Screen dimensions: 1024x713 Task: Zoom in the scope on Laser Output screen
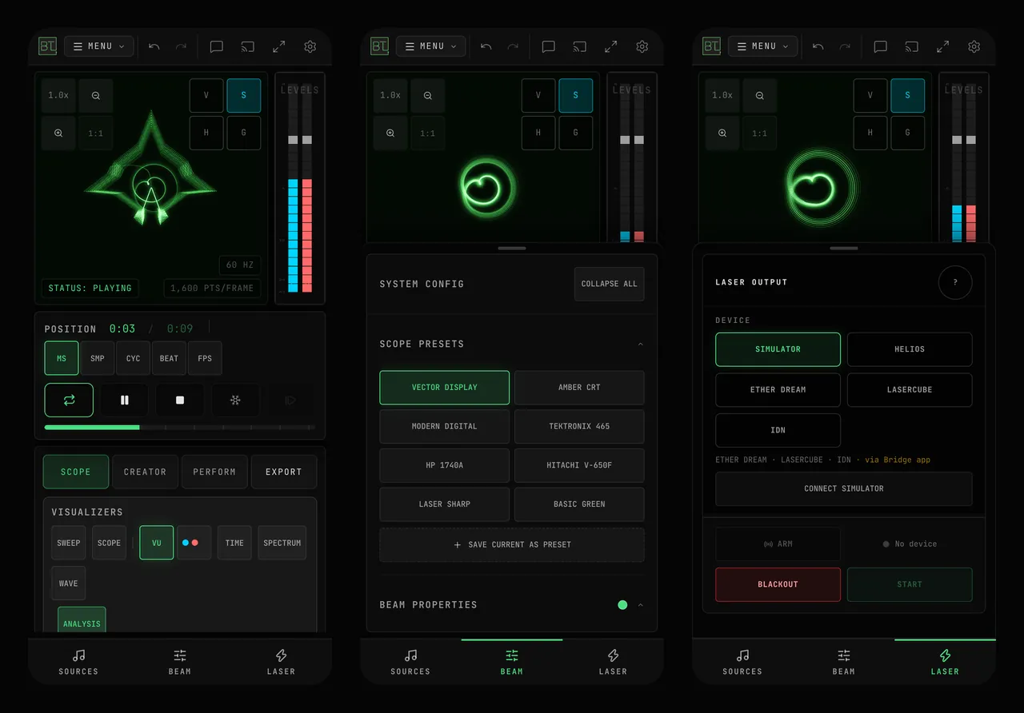pos(722,133)
